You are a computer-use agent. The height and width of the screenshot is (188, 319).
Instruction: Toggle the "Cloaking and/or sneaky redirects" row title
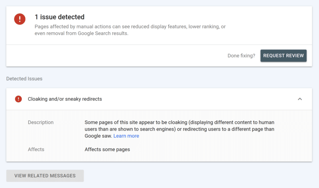pos(65,99)
